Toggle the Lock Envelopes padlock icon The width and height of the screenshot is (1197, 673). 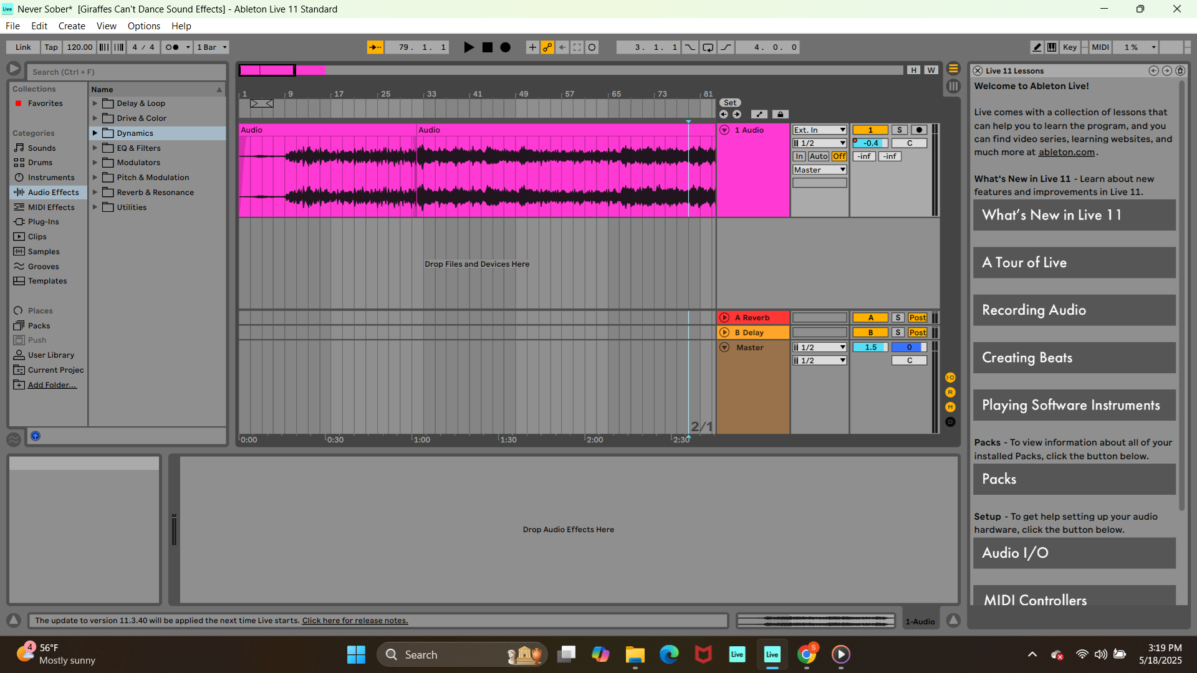pyautogui.click(x=780, y=115)
